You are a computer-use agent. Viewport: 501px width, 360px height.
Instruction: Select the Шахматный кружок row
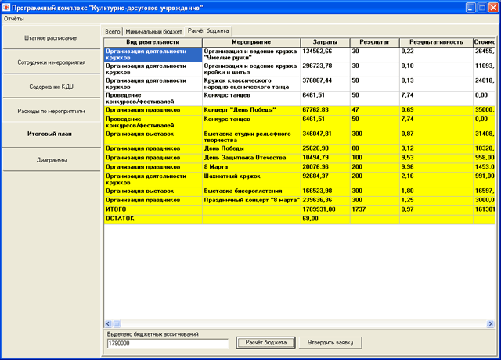pos(299,179)
